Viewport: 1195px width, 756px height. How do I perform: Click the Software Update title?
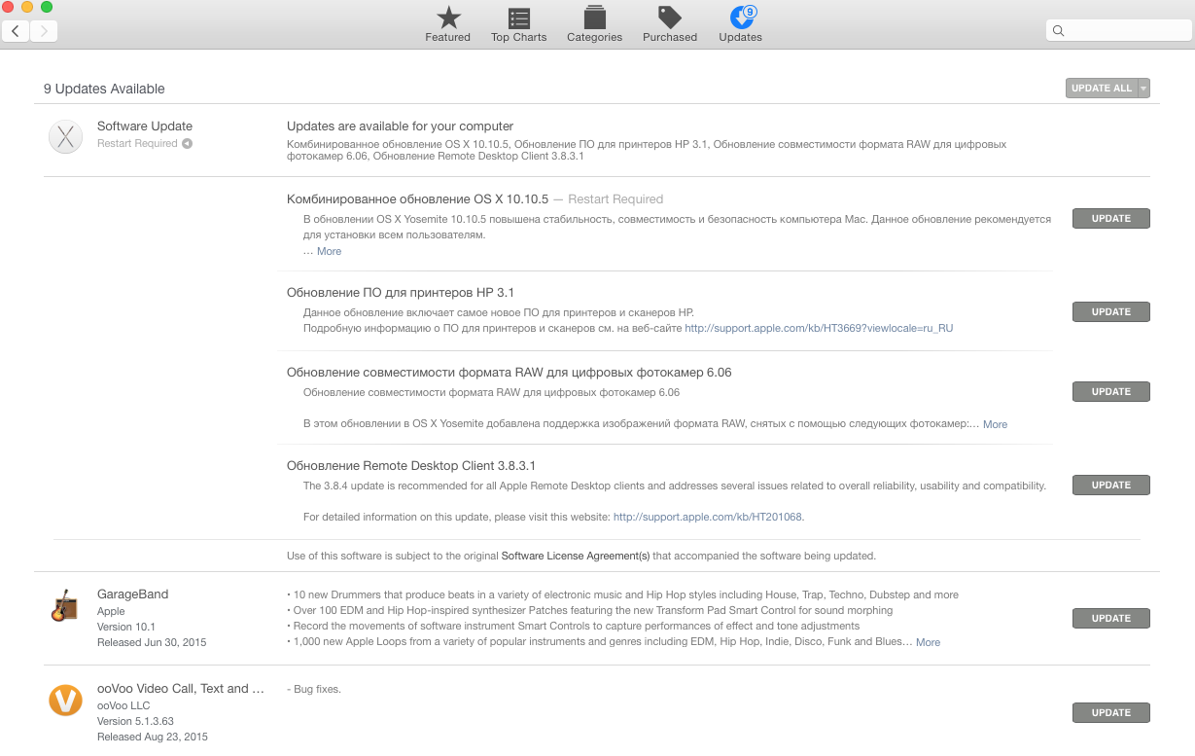(x=145, y=126)
